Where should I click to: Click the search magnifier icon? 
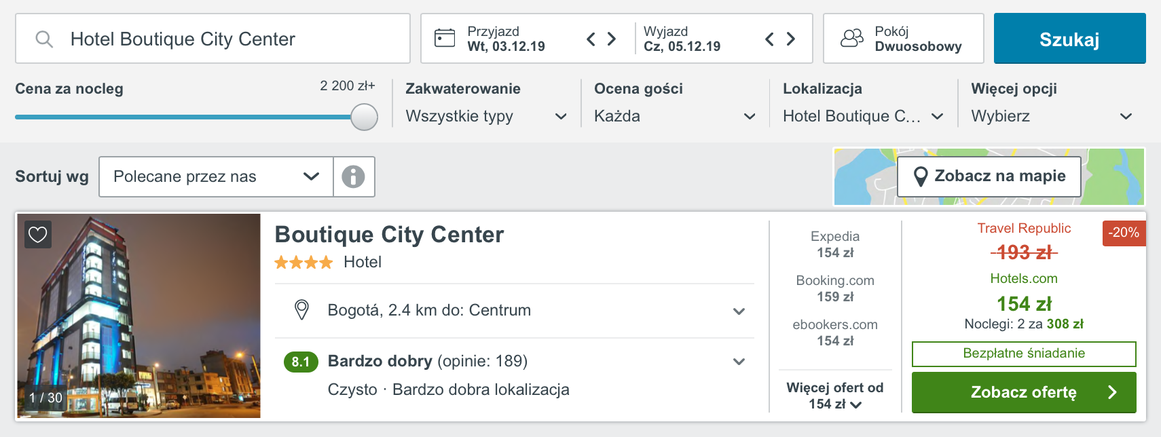click(x=44, y=39)
